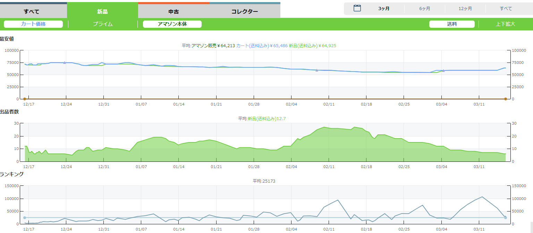The height and width of the screenshot is (233, 533).
Task: Click the triangle marker near 03/04 on price chart
Action: (443, 70)
